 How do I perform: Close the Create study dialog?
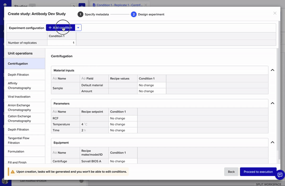(275, 13)
